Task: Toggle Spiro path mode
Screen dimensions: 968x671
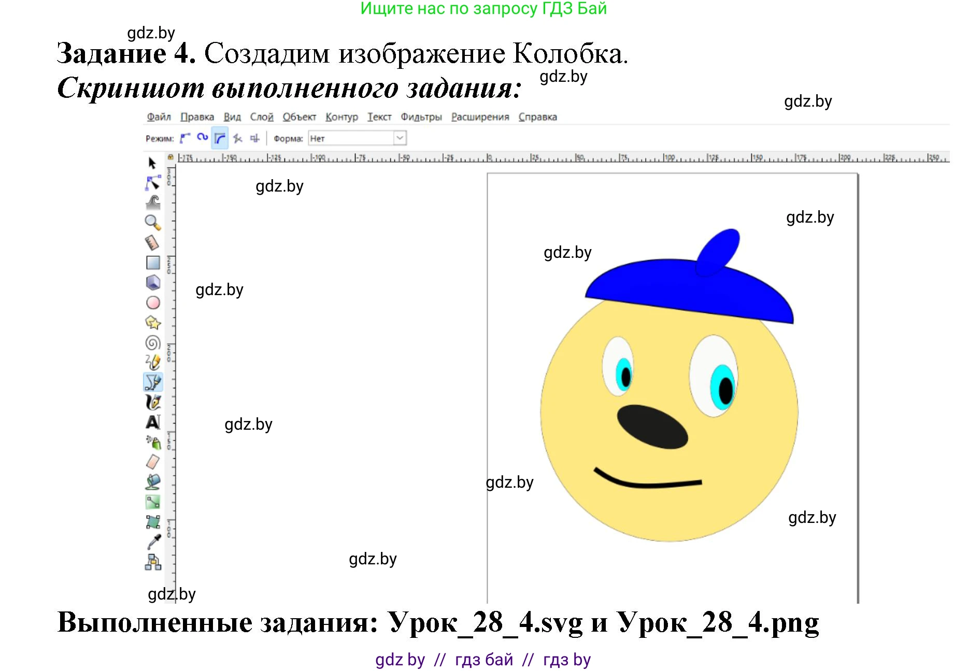Action: pyautogui.click(x=202, y=138)
